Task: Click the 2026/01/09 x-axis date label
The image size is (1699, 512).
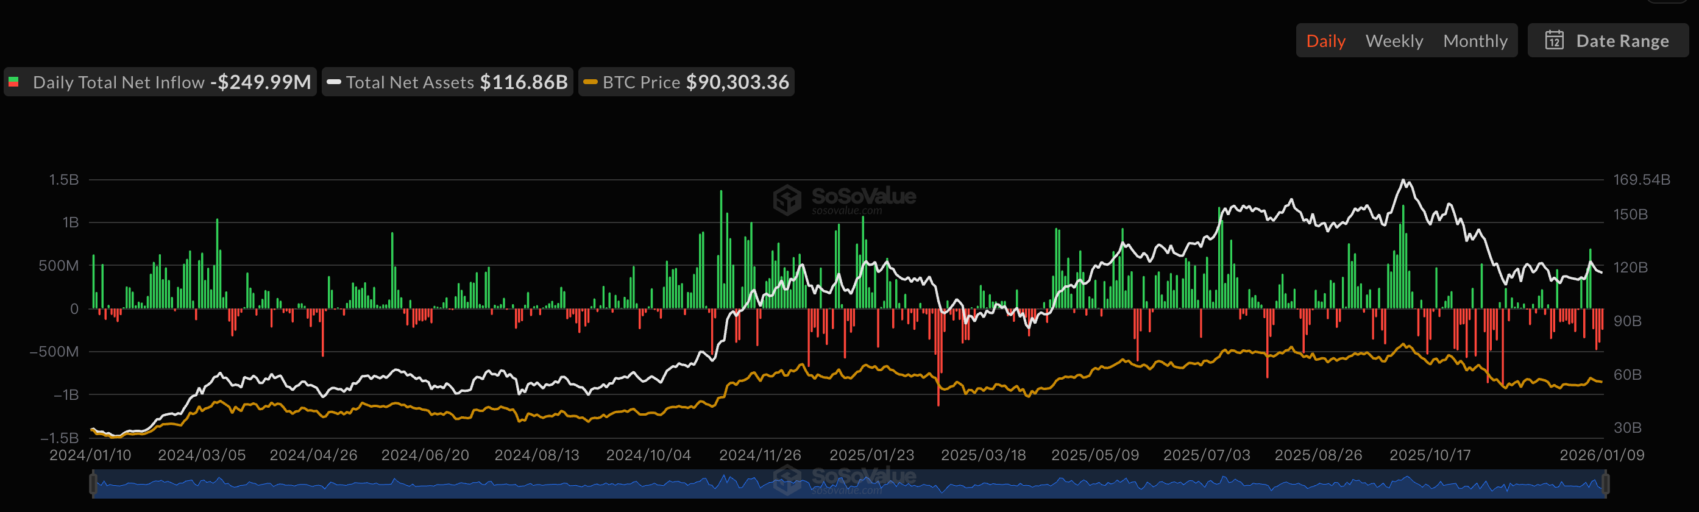Action: tap(1601, 455)
